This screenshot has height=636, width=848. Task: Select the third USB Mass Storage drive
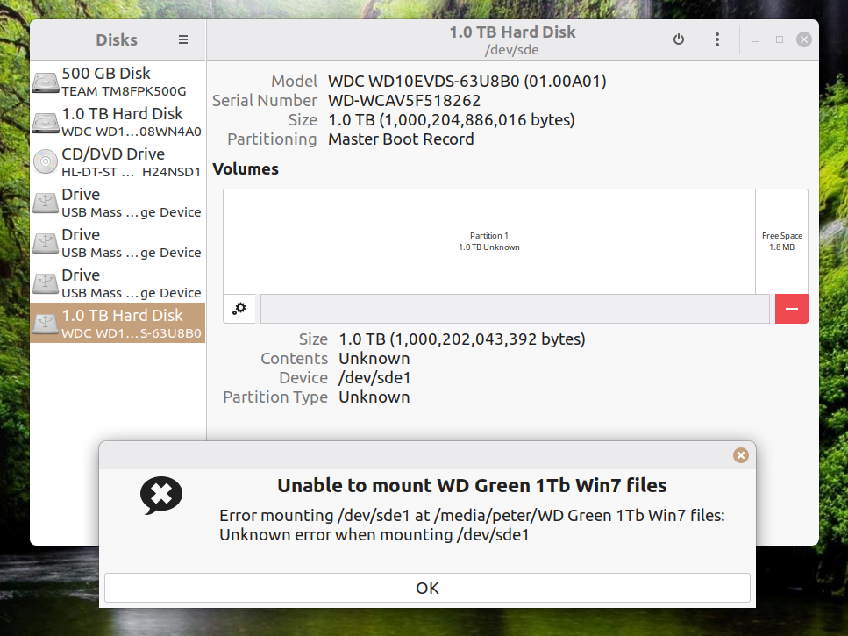[x=118, y=283]
